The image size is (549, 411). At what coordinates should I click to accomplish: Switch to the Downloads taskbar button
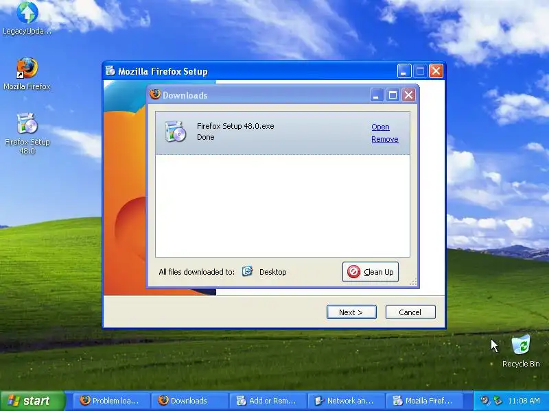coord(189,401)
